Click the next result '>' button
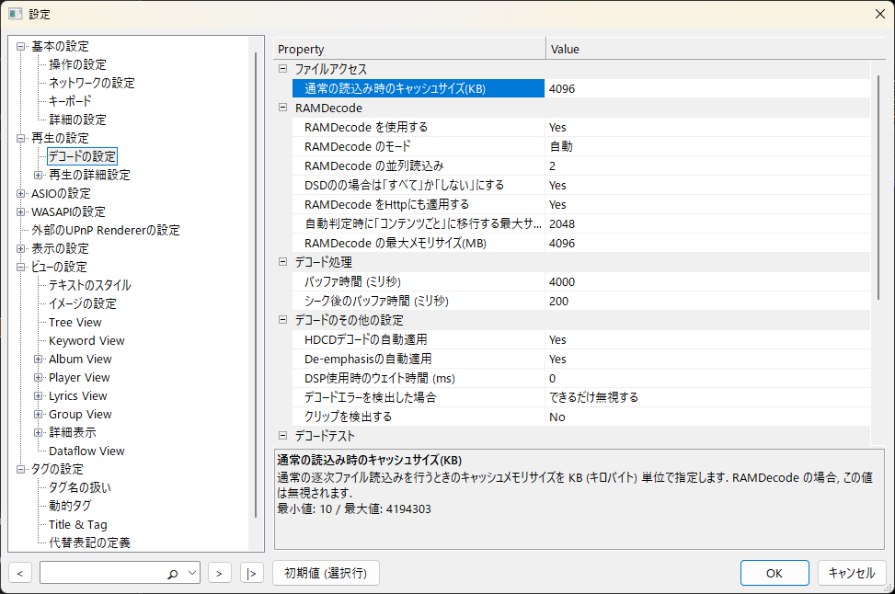Screen dimensions: 895x594 point(219,573)
